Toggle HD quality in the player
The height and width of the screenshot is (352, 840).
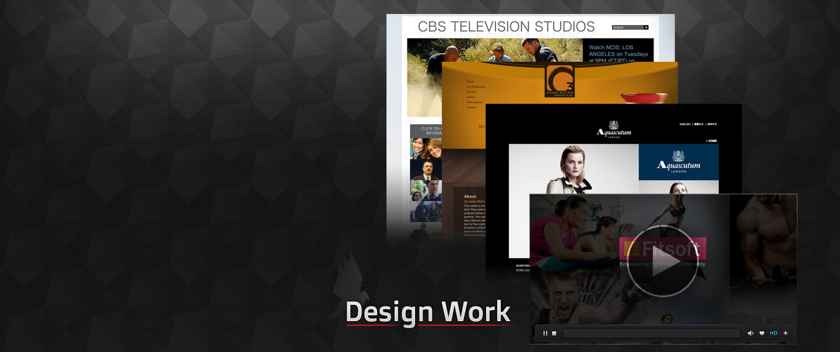tap(774, 333)
